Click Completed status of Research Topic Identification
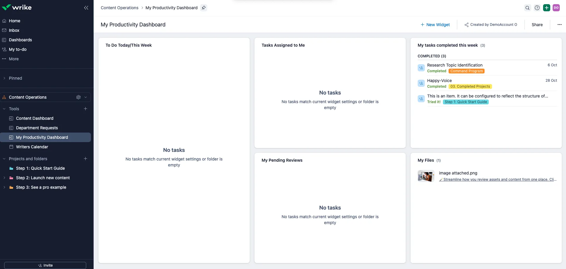The height and width of the screenshot is (269, 566). pos(437,71)
